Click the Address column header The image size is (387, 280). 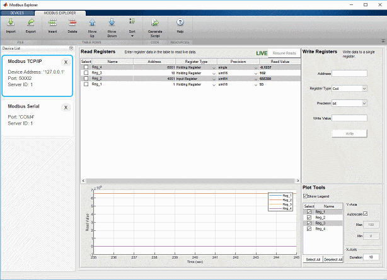[x=154, y=62]
